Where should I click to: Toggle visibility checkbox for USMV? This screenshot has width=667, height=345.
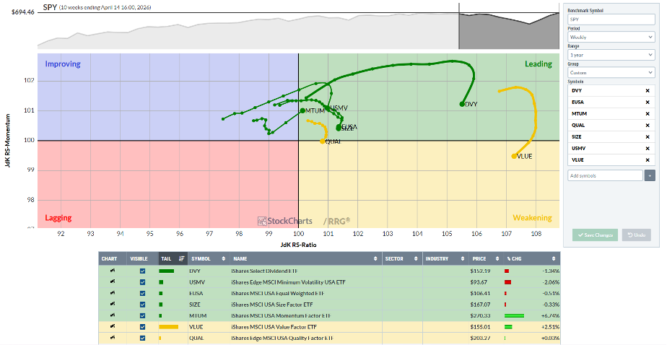tap(142, 282)
